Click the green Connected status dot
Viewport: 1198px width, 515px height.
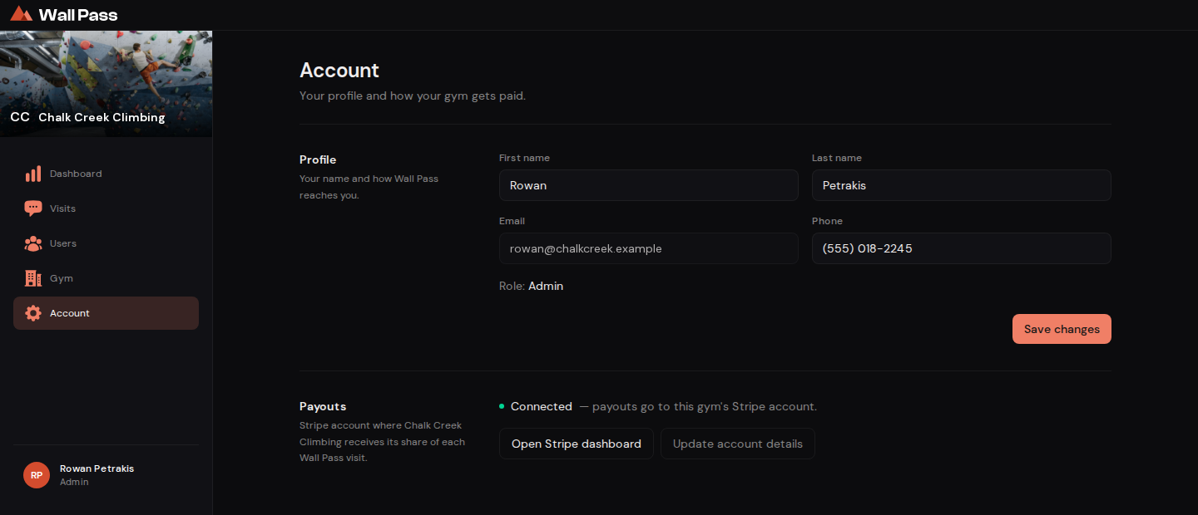pos(502,407)
